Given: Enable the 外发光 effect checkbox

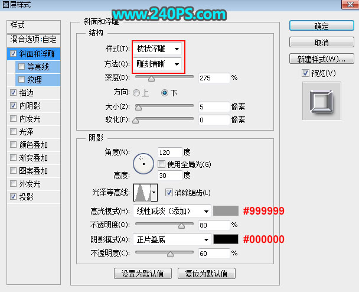Looking at the screenshot, I should 13,184.
